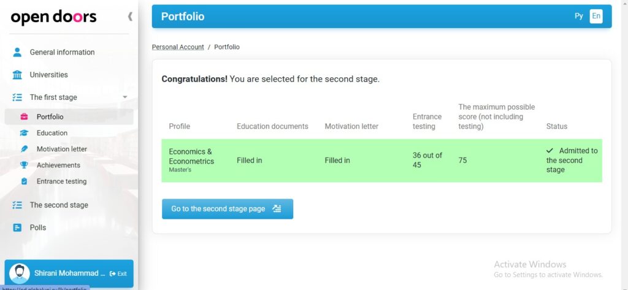Viewport: 628px width, 290px height.
Task: Open the Personal Account breadcrumb link
Action: (x=178, y=47)
